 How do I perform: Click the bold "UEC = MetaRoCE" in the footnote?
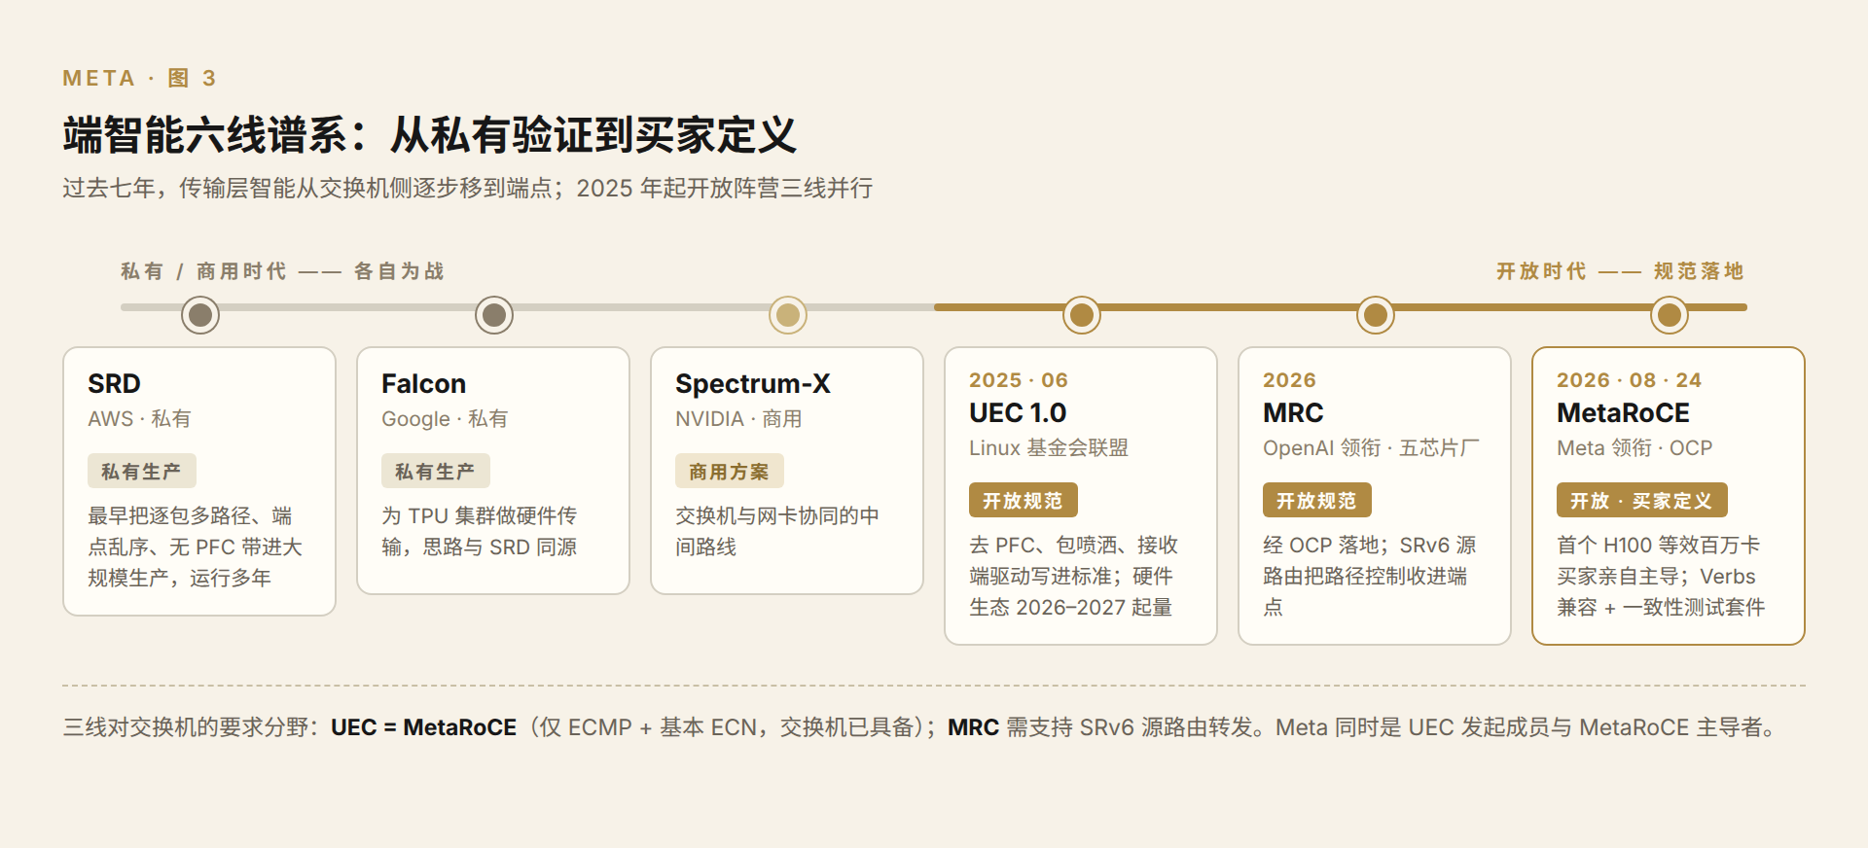point(423,727)
